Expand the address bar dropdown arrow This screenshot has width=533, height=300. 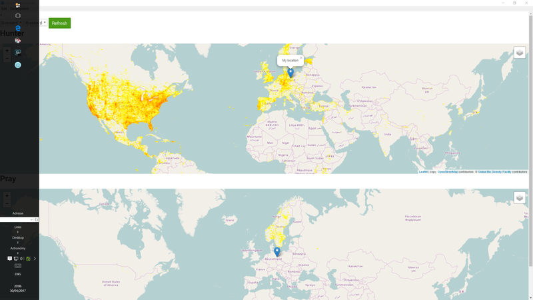31,219
